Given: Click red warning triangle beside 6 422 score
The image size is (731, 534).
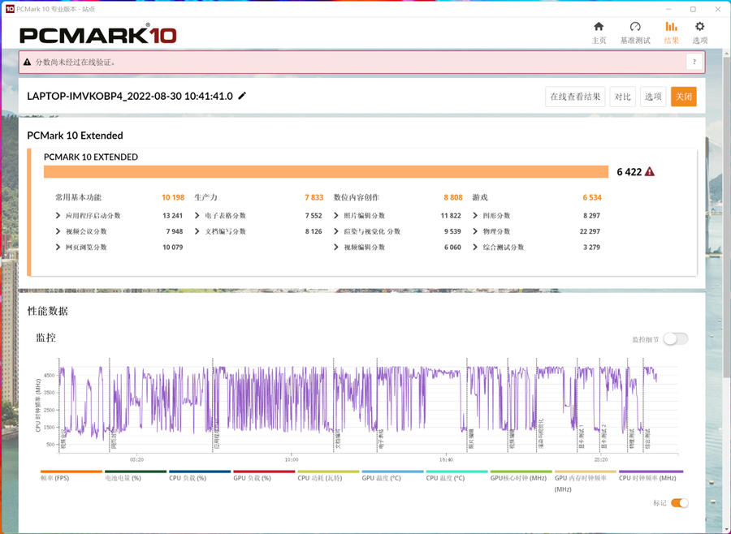Looking at the screenshot, I should click(x=649, y=172).
